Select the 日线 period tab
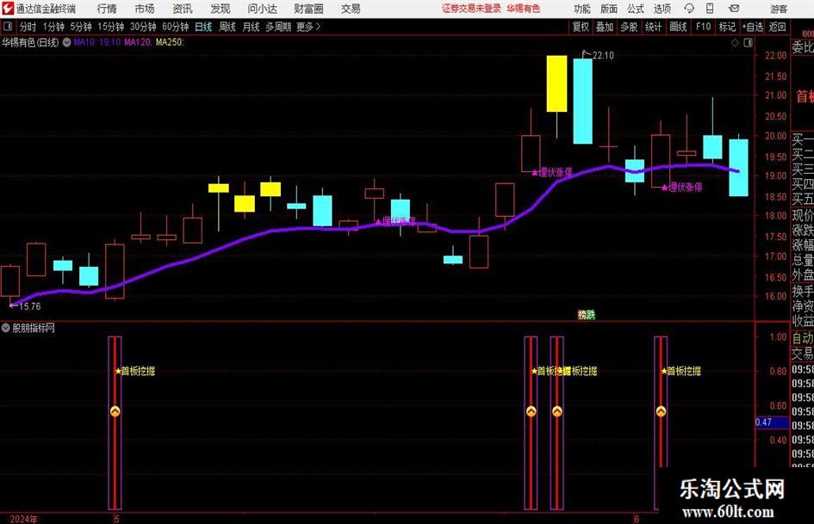Image resolution: width=814 pixels, height=524 pixels. click(x=203, y=27)
